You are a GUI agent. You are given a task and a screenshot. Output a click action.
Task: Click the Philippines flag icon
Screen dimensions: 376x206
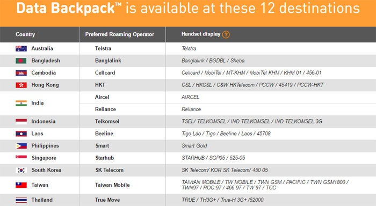21,146
